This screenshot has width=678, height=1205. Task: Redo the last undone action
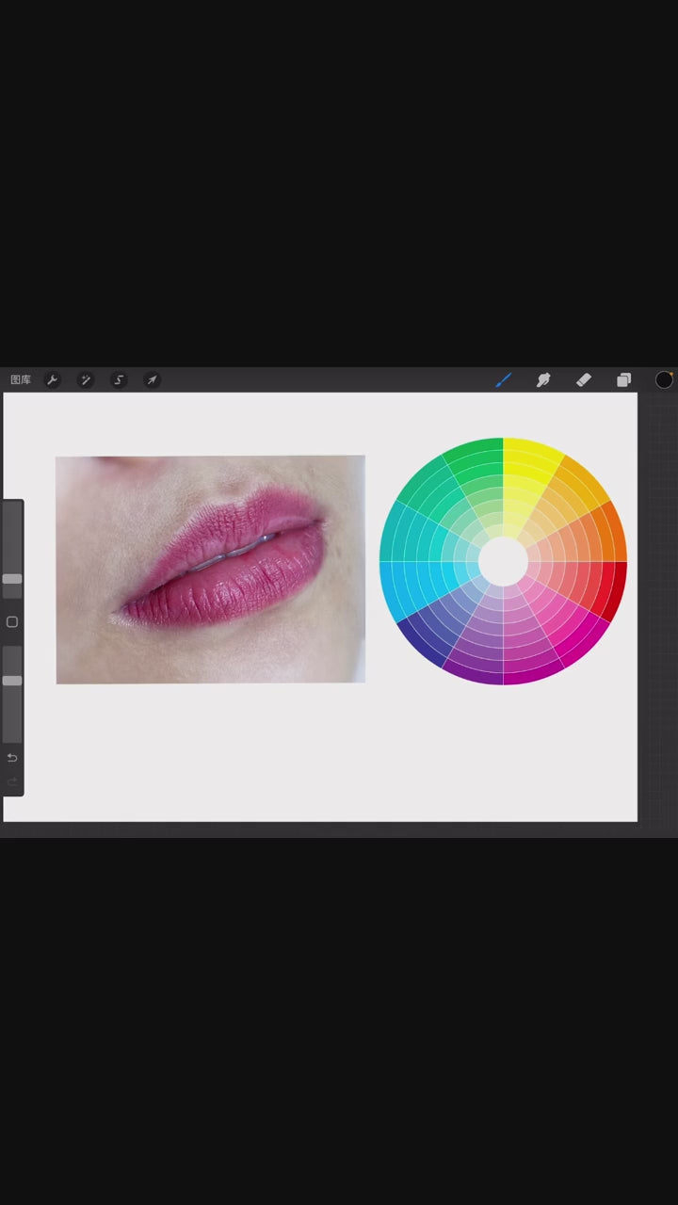click(x=12, y=781)
